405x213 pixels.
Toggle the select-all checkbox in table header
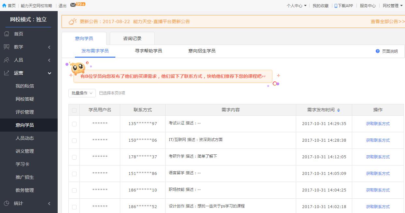pyautogui.click(x=74, y=110)
